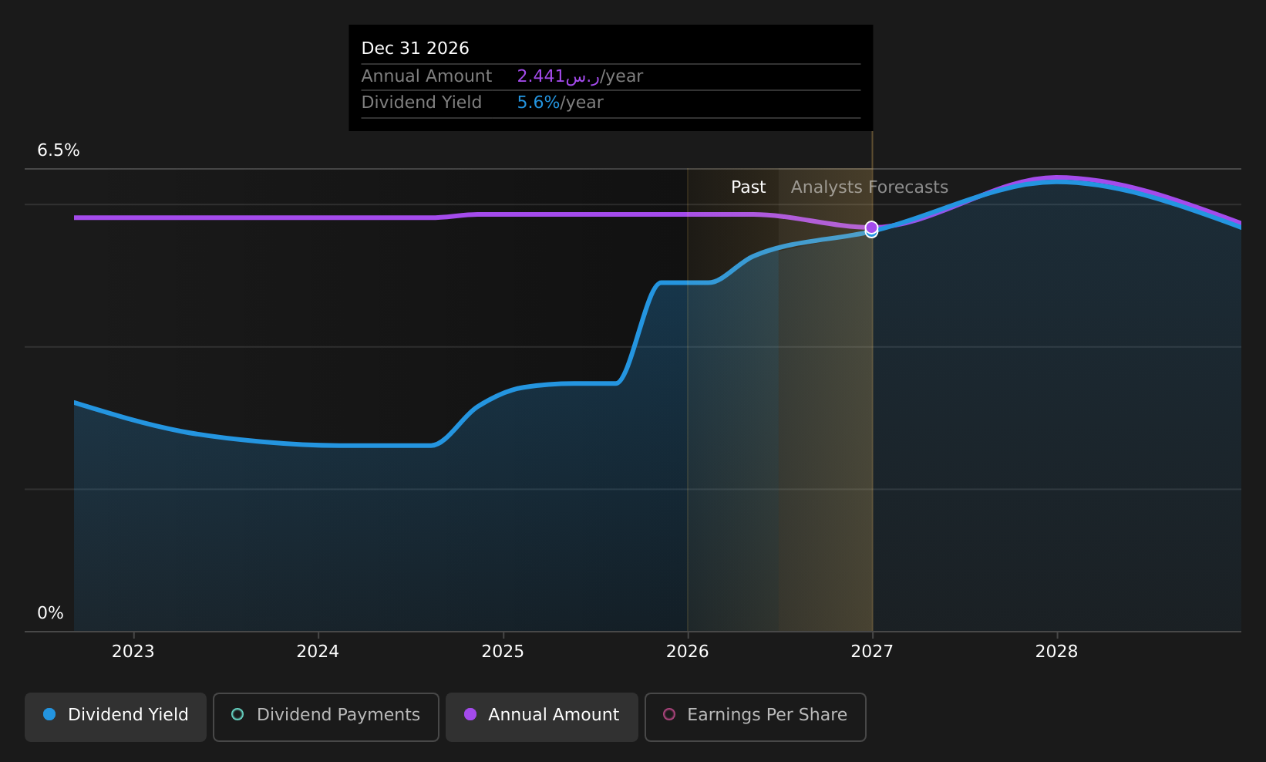1266x762 pixels.
Task: Click the 6.5% y-axis label
Action: point(59,150)
